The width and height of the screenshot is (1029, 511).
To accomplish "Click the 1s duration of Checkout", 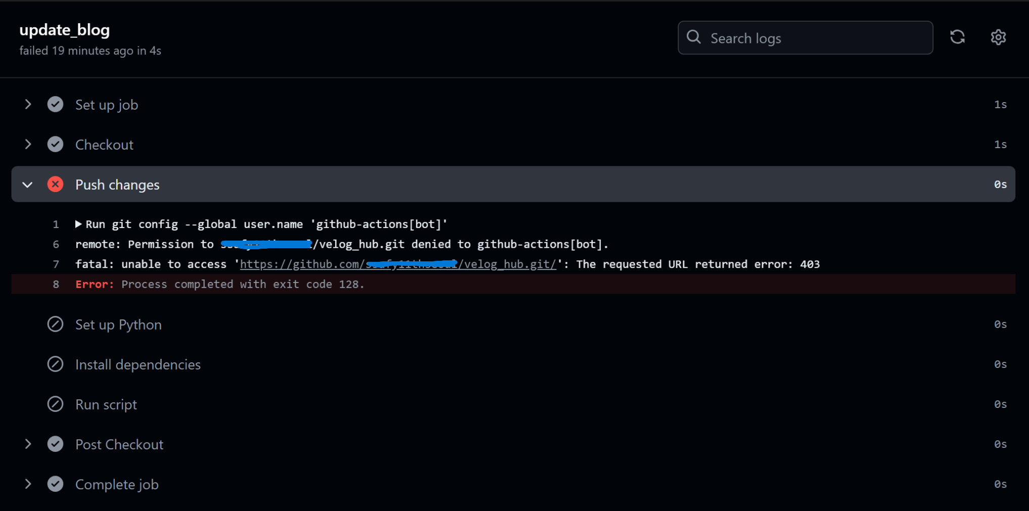I will (x=1000, y=145).
